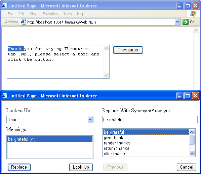Open the Tools menu
The image size is (201, 174).
click(x=68, y=14)
